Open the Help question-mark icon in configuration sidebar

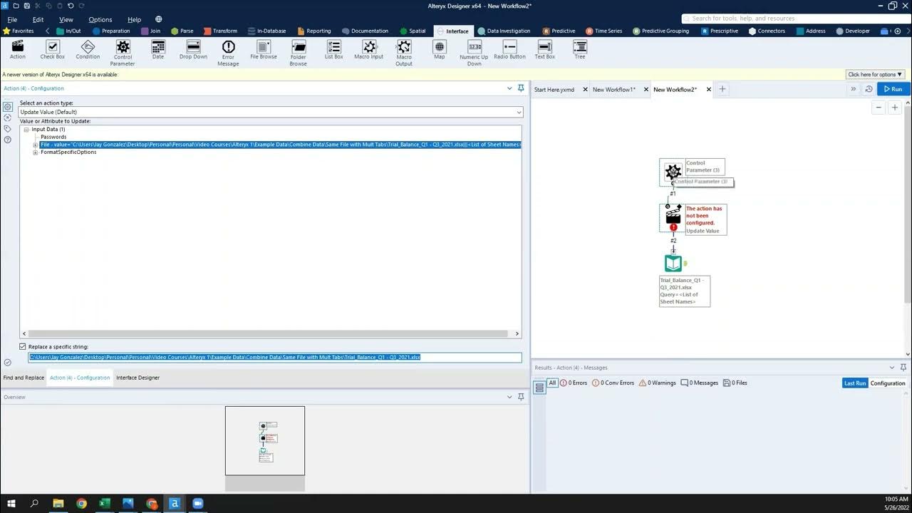[8, 140]
